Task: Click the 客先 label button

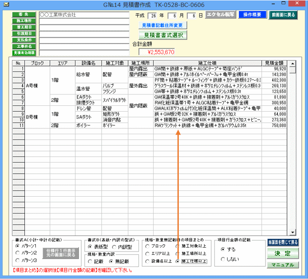Action: click(x=24, y=15)
